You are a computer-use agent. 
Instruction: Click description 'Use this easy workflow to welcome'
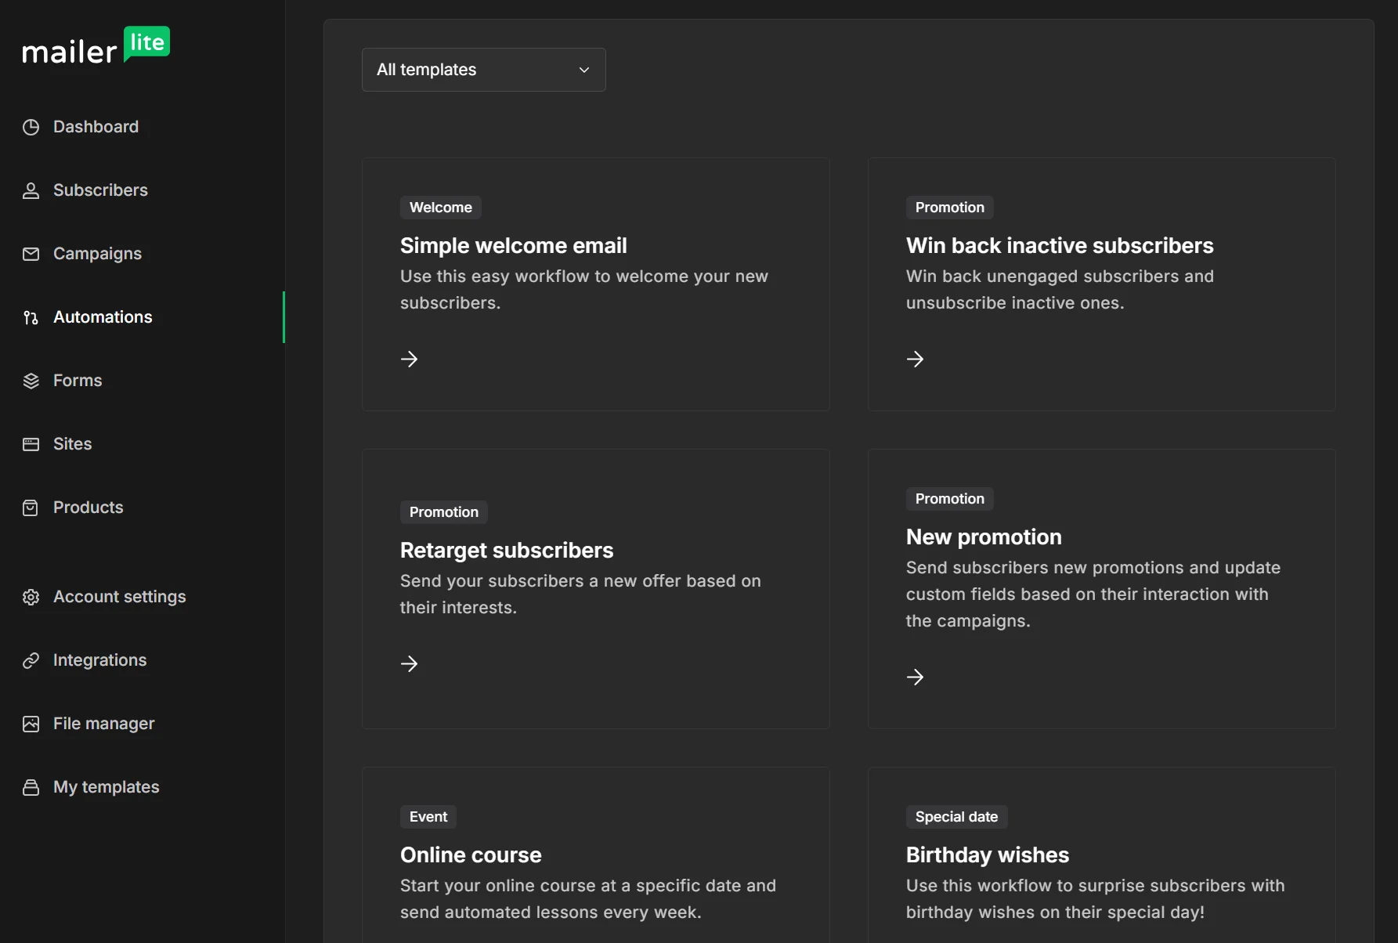click(584, 290)
